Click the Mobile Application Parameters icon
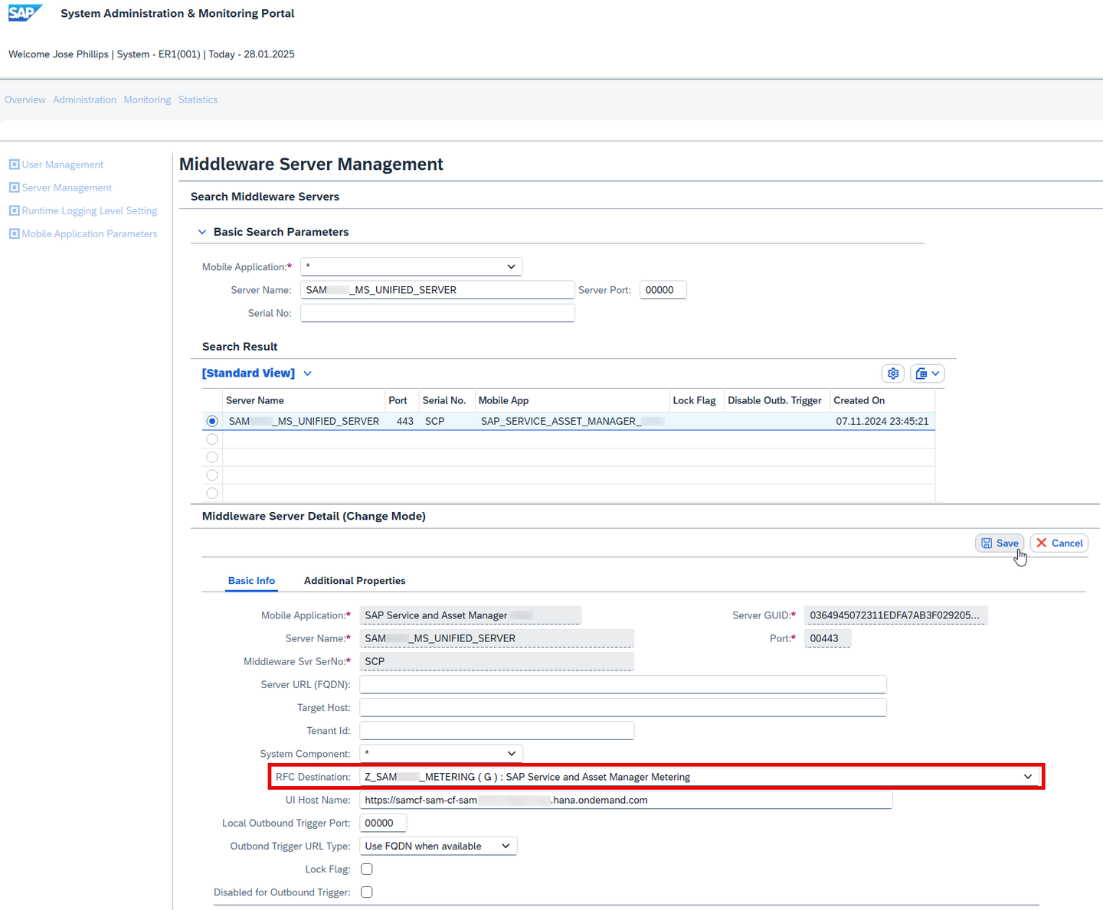1103x910 pixels. pyautogui.click(x=14, y=233)
